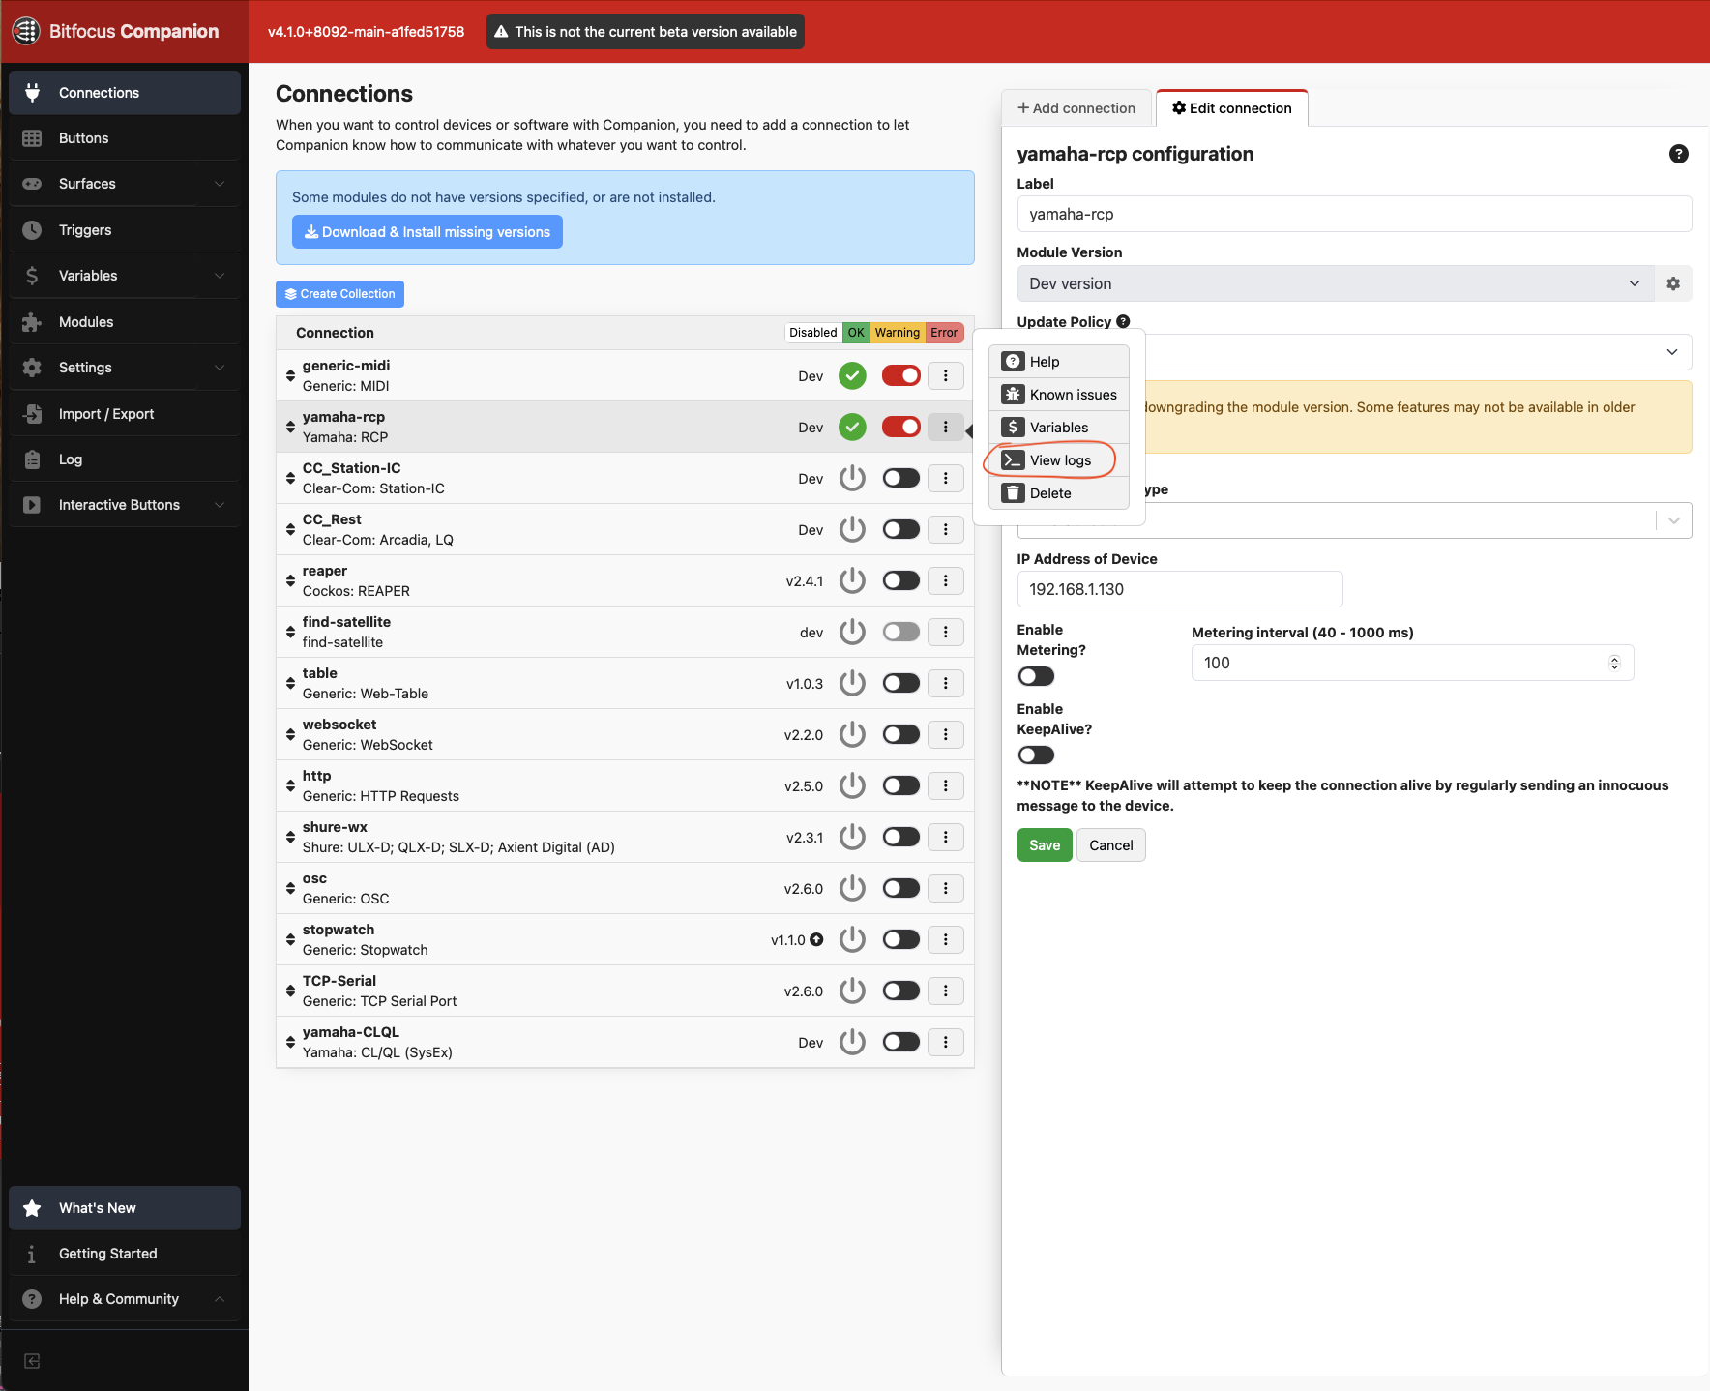1710x1391 pixels.
Task: Open the kebab menu for generic-midi connection
Action: click(946, 375)
